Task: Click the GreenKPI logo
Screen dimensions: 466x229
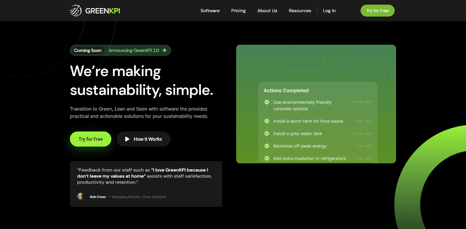Action: tap(95, 11)
